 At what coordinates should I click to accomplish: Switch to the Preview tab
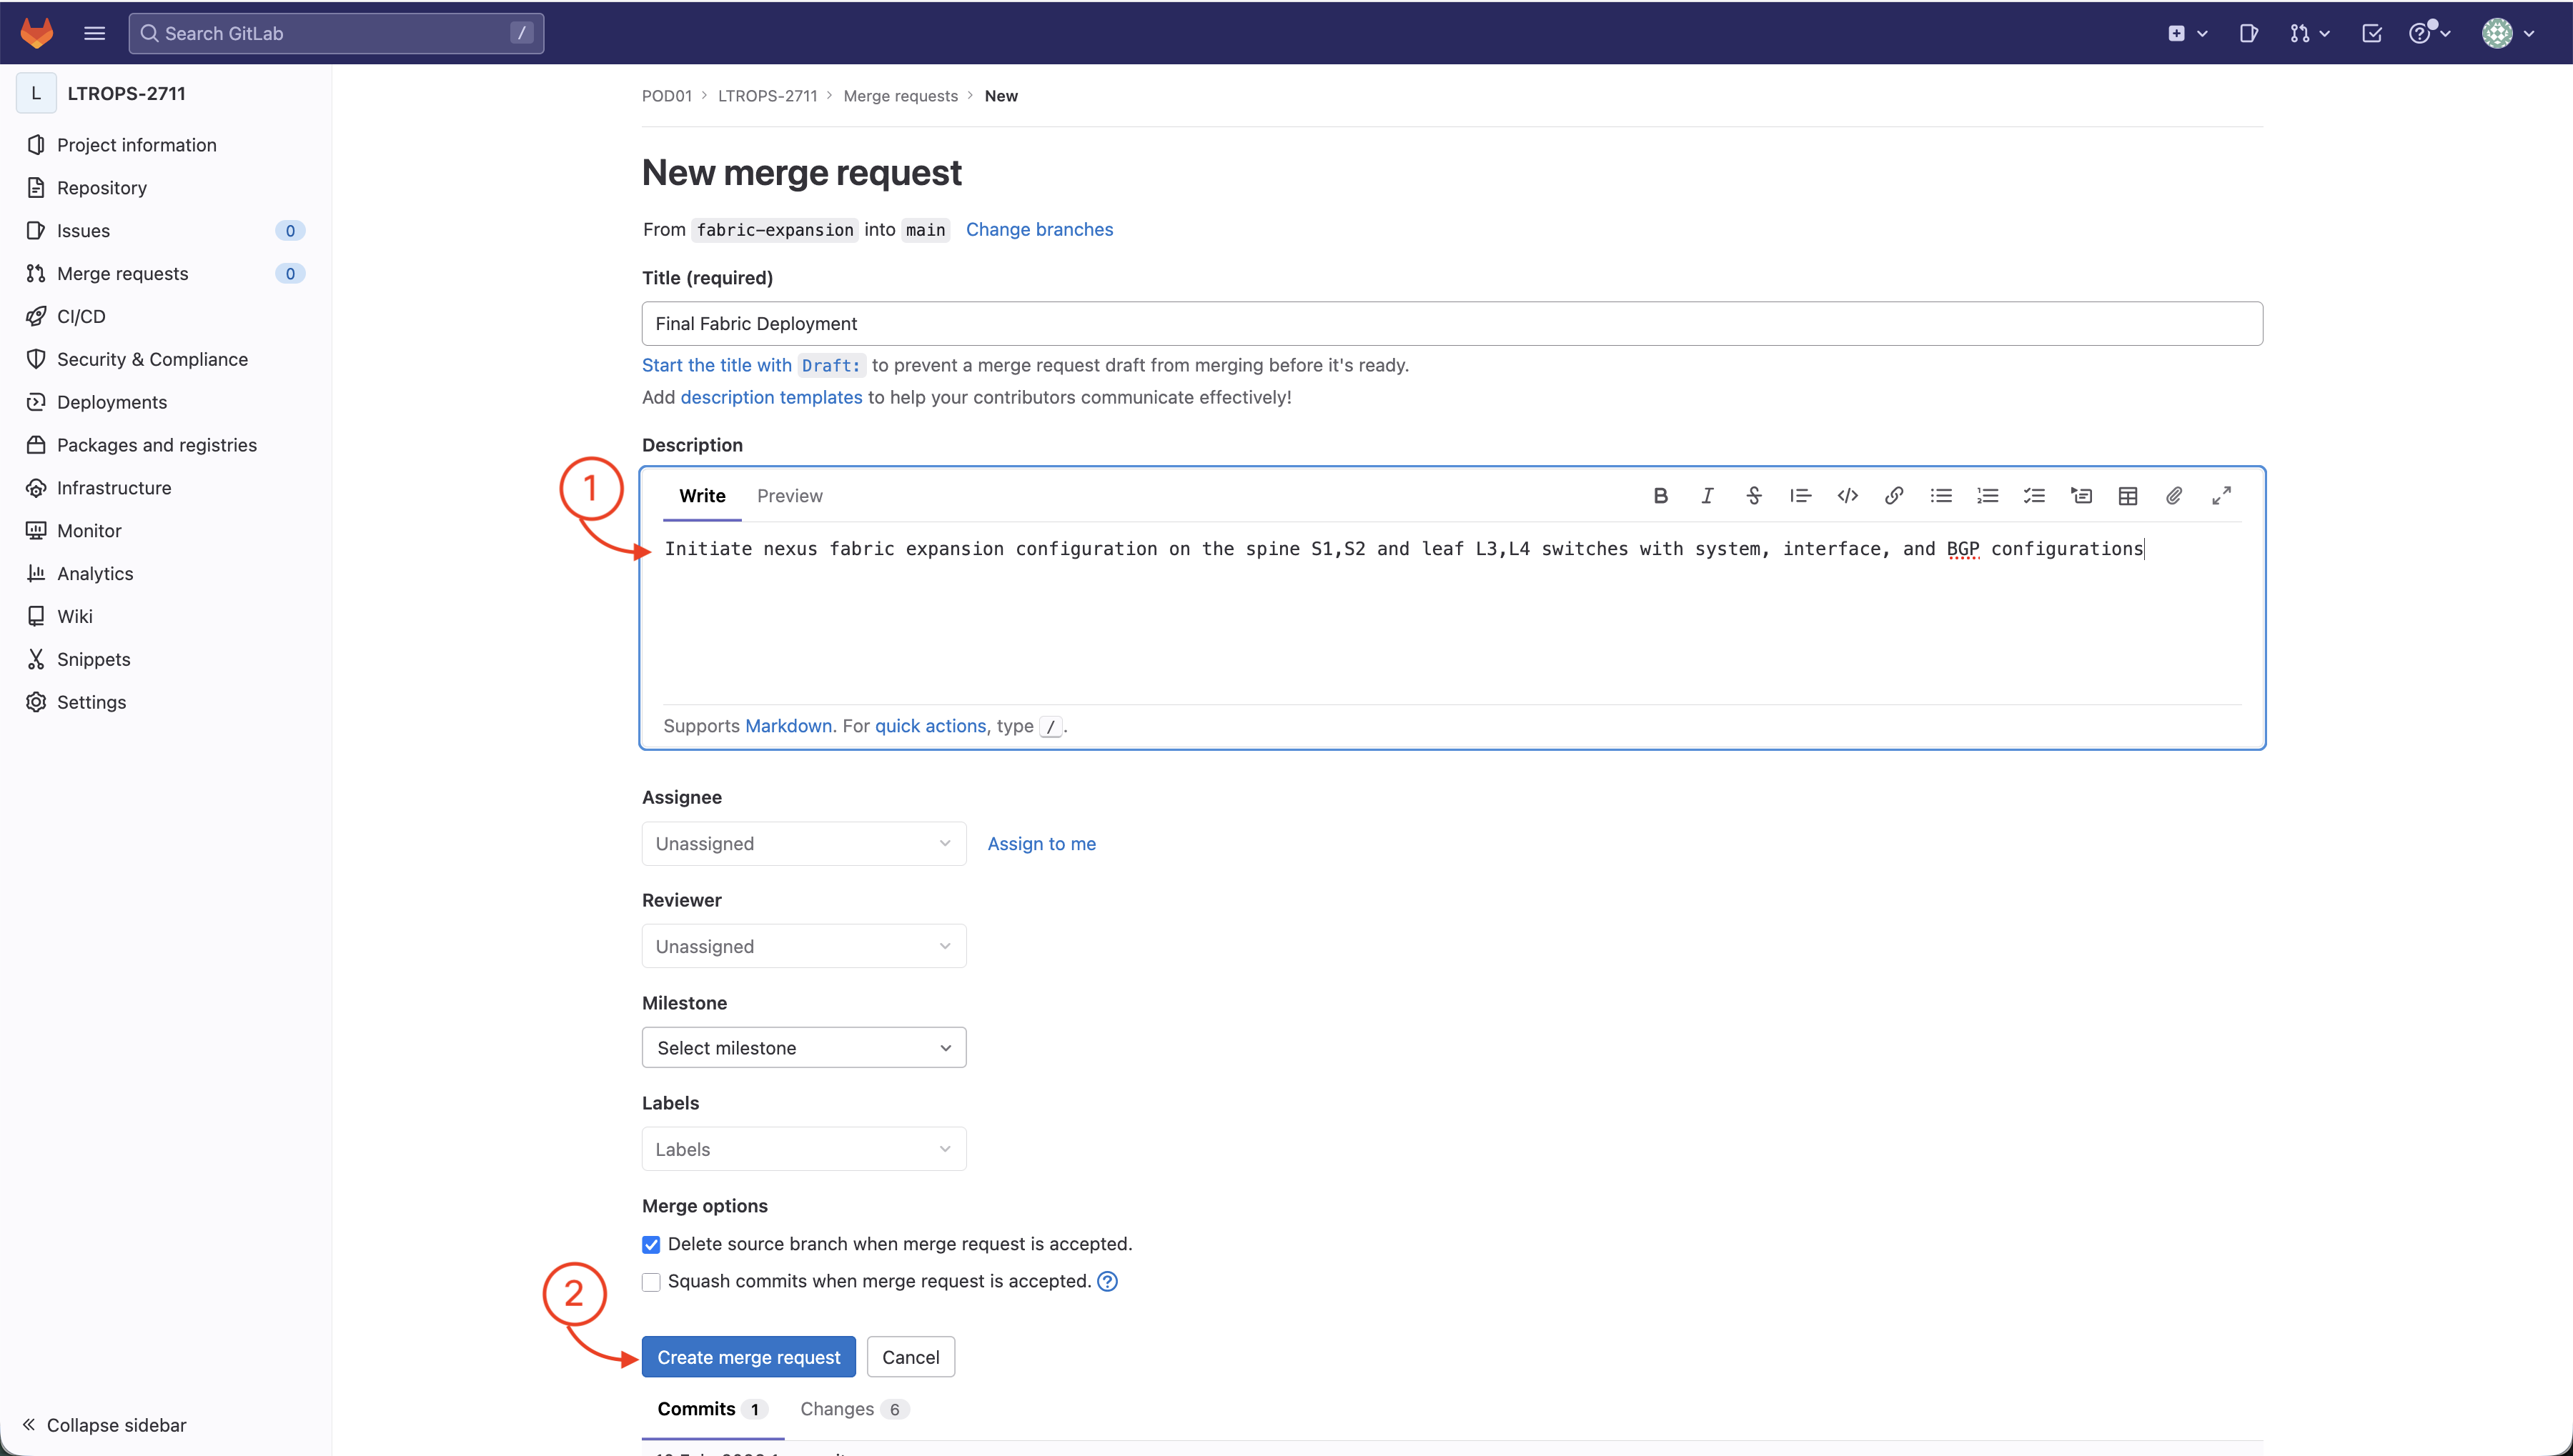point(789,496)
